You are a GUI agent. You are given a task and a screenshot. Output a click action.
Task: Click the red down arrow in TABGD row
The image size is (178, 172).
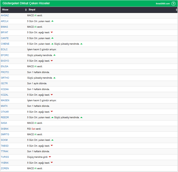point(52,146)
